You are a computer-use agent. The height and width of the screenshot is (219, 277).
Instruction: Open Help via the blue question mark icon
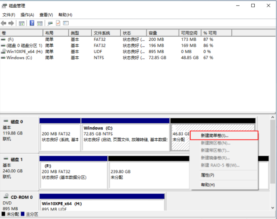point(32,23)
